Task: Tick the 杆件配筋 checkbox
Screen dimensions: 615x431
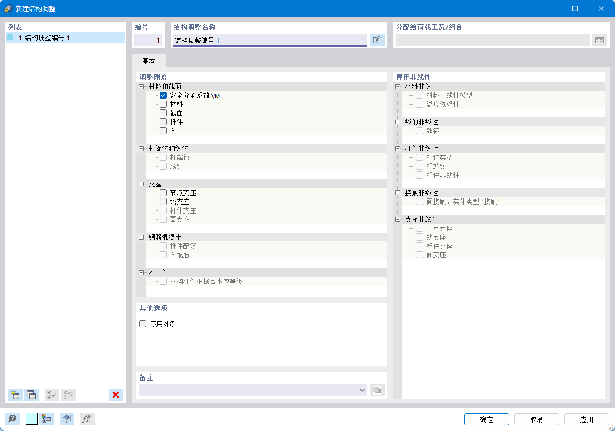Action: (x=163, y=246)
